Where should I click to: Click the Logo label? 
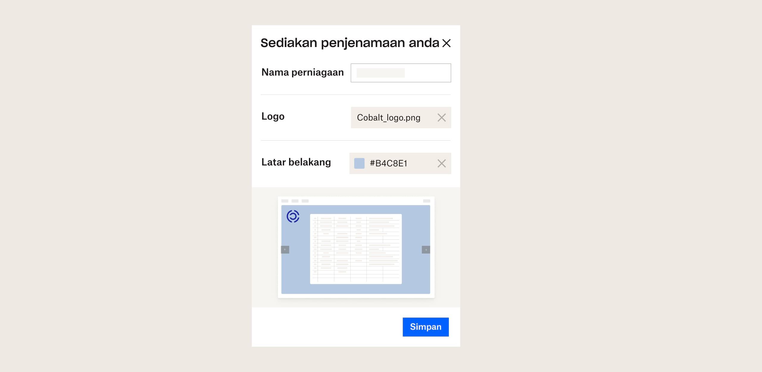click(273, 116)
